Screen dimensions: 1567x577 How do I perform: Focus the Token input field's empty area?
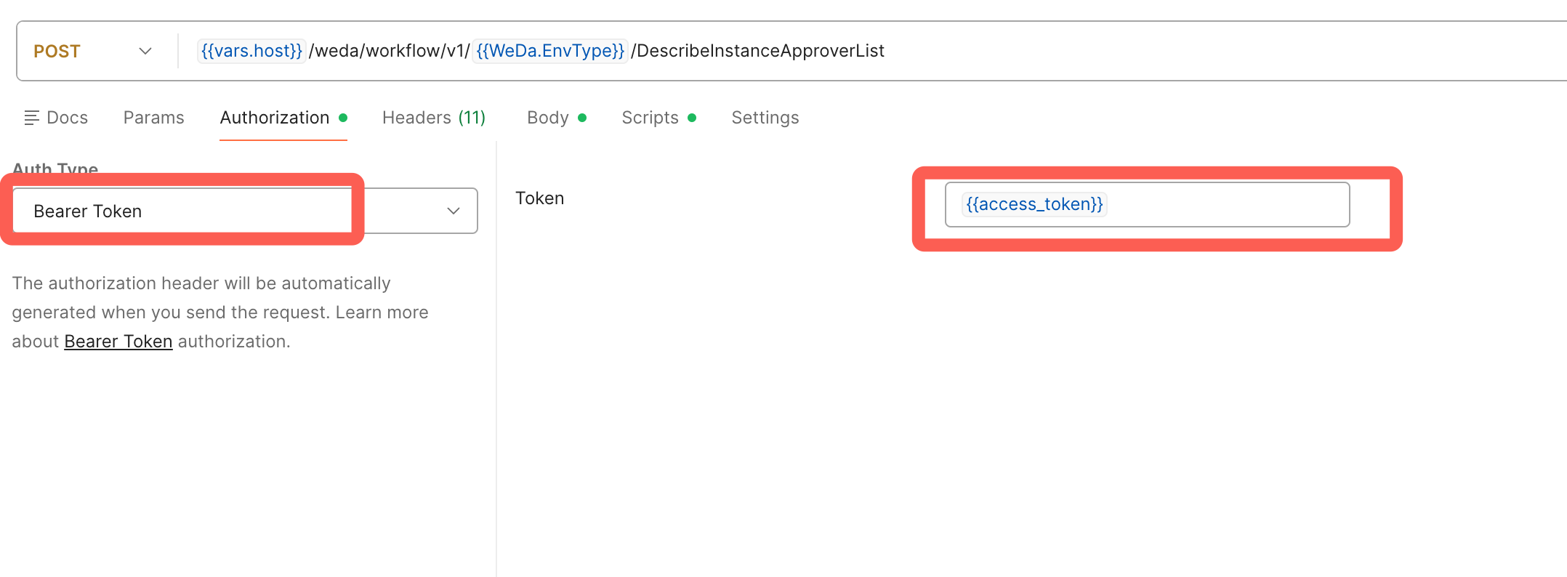tap(1228, 204)
